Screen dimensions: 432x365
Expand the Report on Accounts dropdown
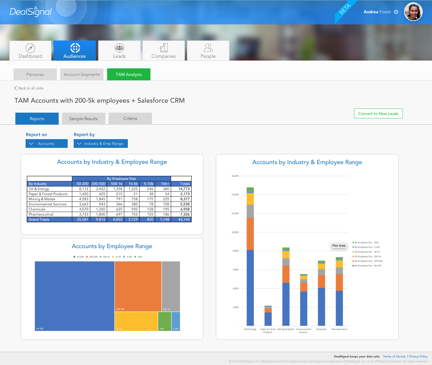47,144
